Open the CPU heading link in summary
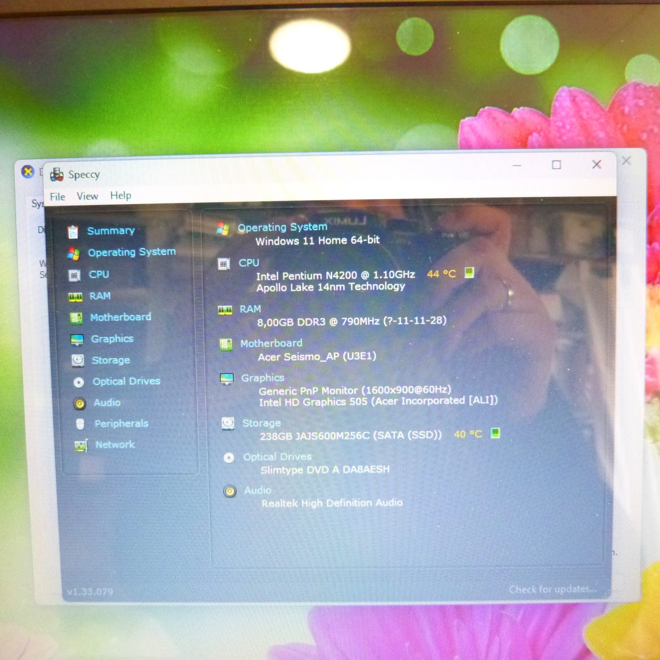The image size is (660, 660). tap(249, 263)
